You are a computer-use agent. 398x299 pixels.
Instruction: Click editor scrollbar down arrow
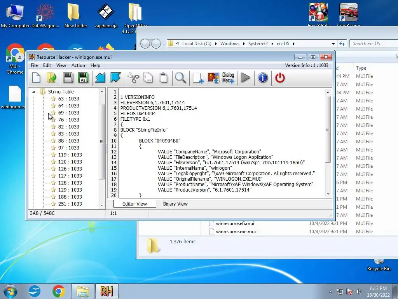(328, 194)
